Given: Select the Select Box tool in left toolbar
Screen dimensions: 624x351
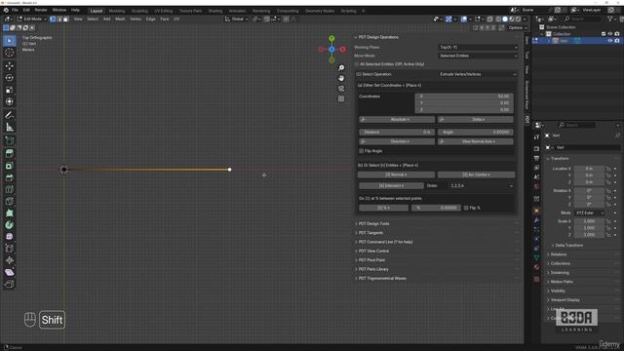Looking at the screenshot, I should pyautogui.click(x=9, y=41).
